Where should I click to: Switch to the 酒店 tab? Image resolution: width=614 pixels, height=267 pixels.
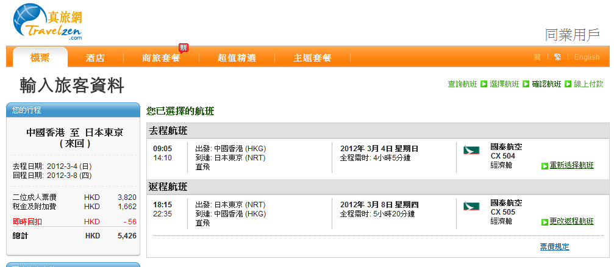tap(95, 58)
